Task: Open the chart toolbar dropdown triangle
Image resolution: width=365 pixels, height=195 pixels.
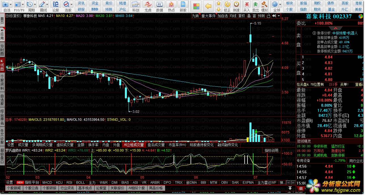Action: click(279, 16)
